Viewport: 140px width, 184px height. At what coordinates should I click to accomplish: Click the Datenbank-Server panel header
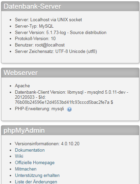(70, 6)
